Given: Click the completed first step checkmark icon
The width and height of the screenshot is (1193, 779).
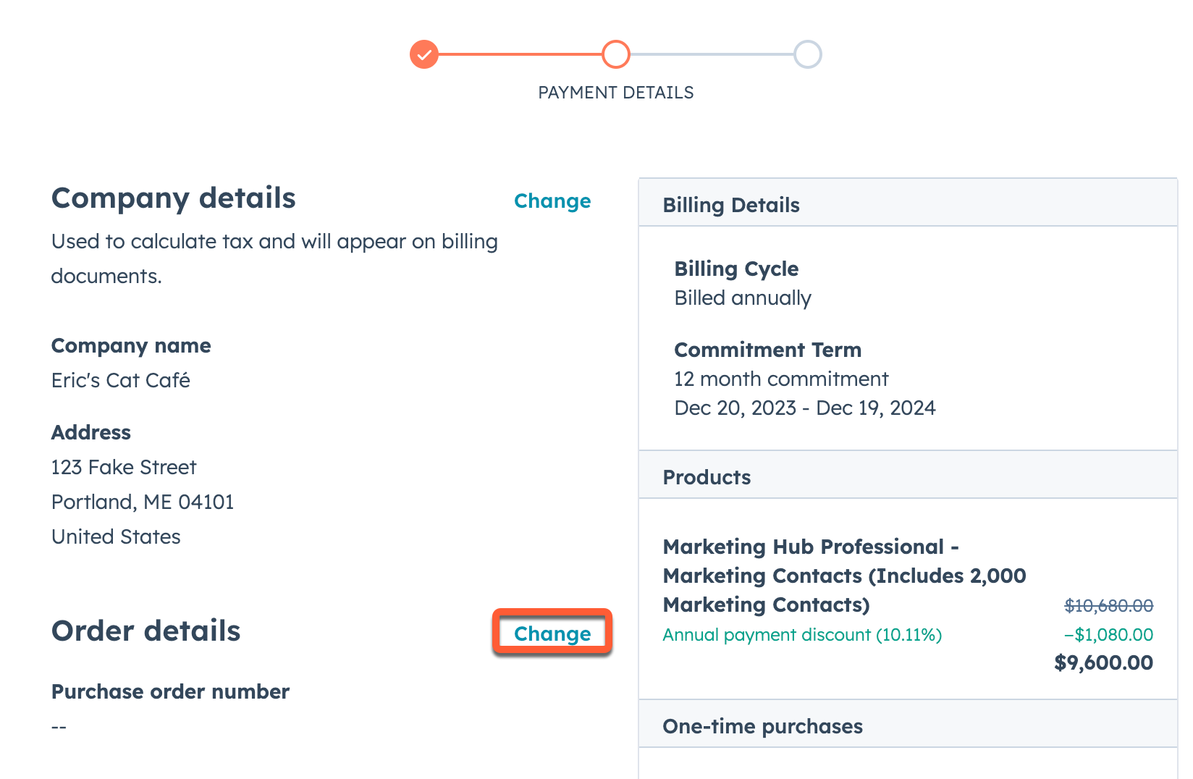Looking at the screenshot, I should [x=424, y=54].
